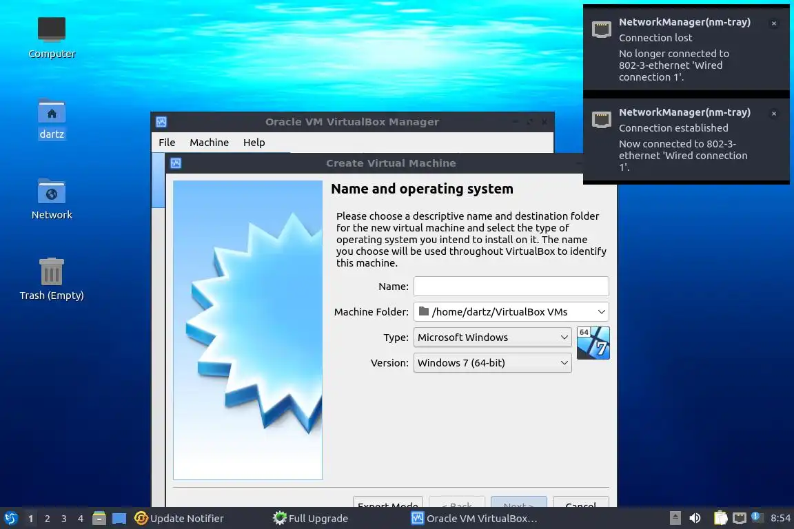794x529 pixels.
Task: Click the 'Name:' label
Action: (394, 286)
